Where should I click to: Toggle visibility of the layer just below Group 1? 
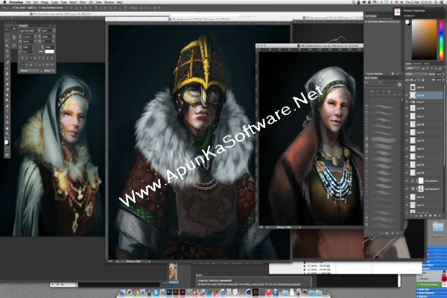[407, 108]
